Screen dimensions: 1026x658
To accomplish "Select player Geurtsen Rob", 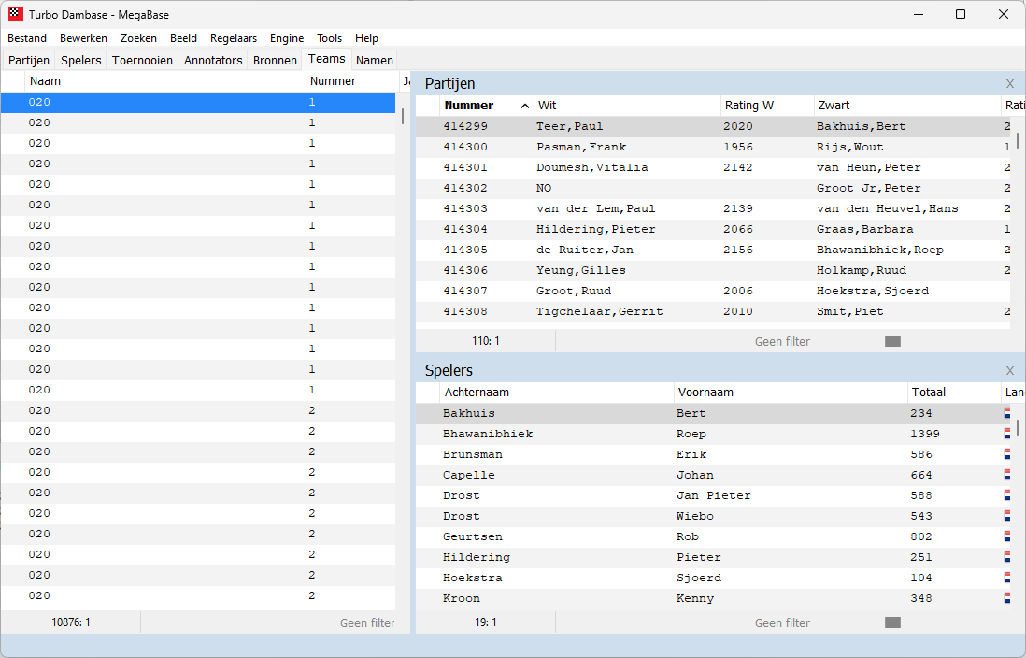I will pos(713,536).
